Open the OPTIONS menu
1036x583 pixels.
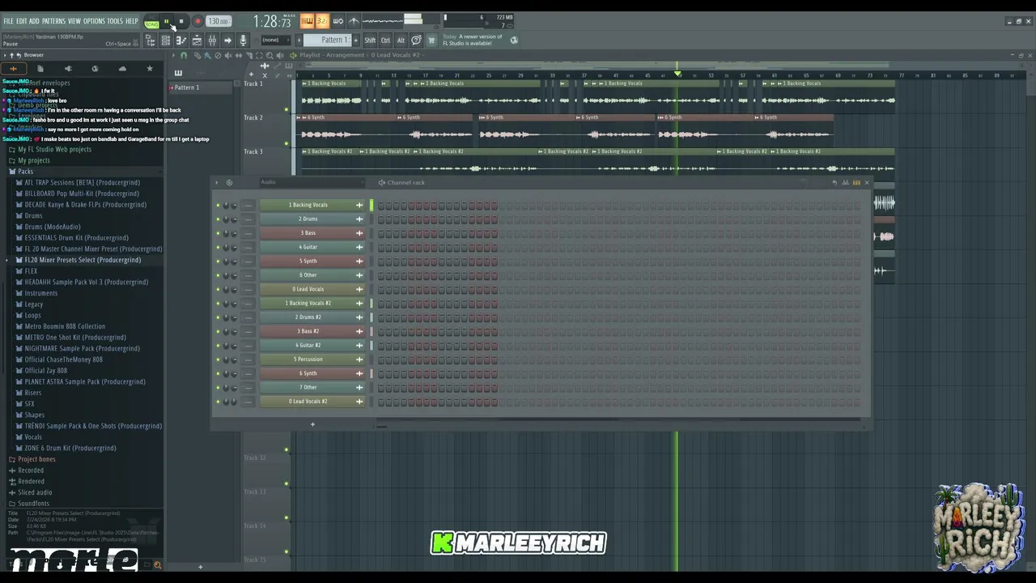(94, 21)
